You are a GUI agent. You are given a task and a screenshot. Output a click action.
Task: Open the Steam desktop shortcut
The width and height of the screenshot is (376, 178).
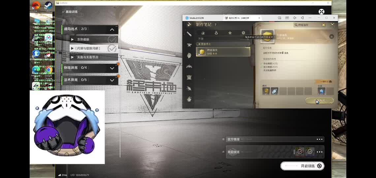(48, 6)
